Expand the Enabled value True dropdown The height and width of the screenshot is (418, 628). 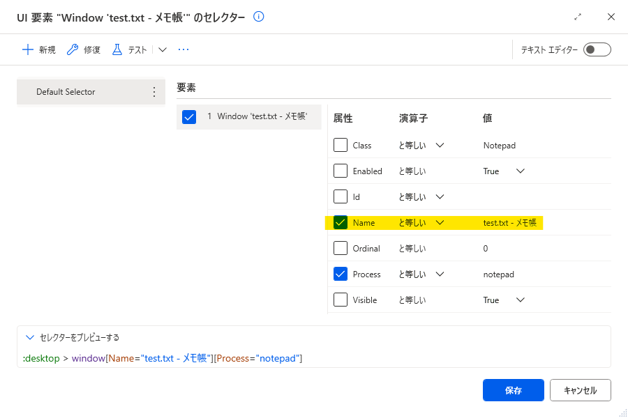(521, 171)
